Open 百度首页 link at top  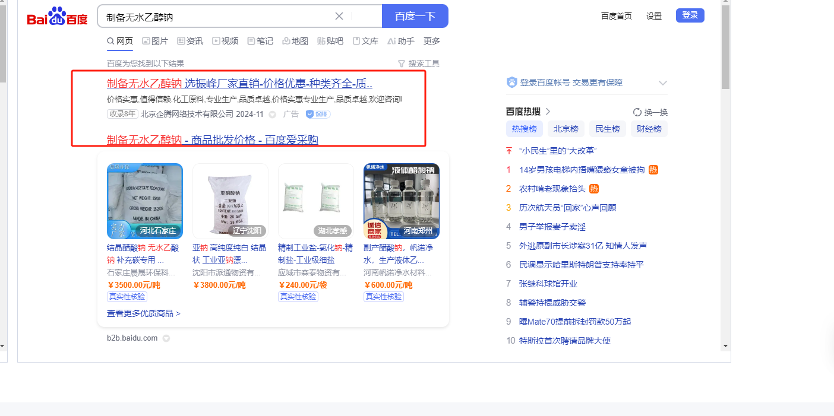click(617, 16)
